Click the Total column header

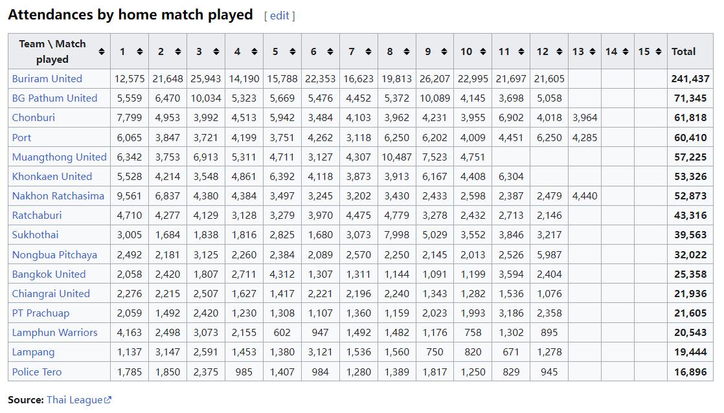683,52
